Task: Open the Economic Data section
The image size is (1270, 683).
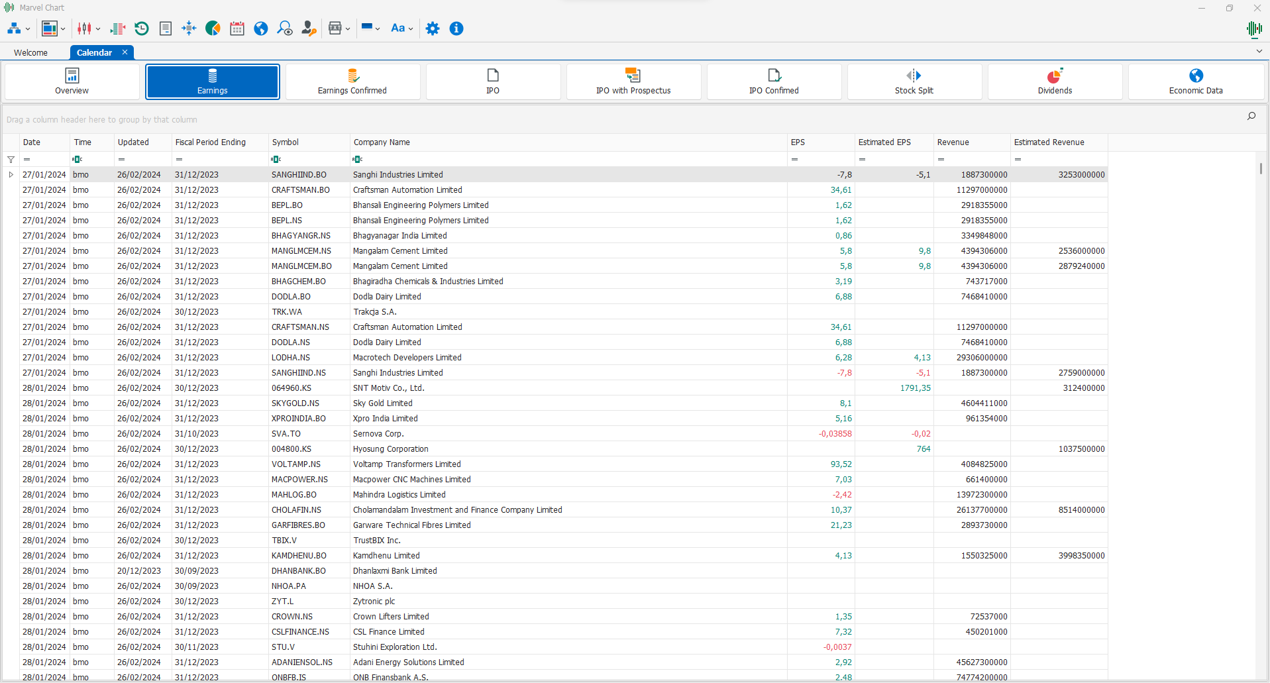Action: (x=1196, y=82)
